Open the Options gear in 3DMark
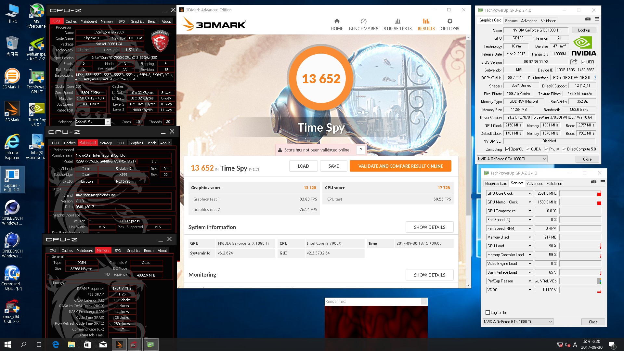Image resolution: width=624 pixels, height=351 pixels. pos(450,24)
